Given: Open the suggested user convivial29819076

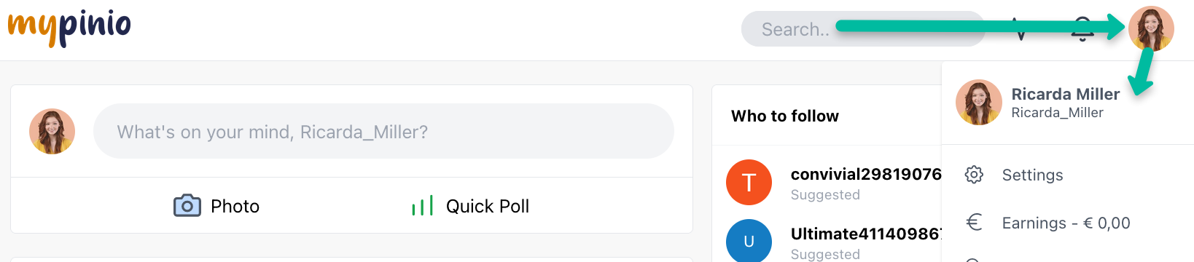Looking at the screenshot, I should (866, 174).
